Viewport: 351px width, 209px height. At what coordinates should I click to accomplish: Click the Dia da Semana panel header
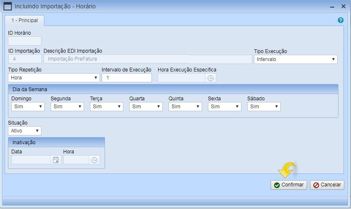click(173, 89)
